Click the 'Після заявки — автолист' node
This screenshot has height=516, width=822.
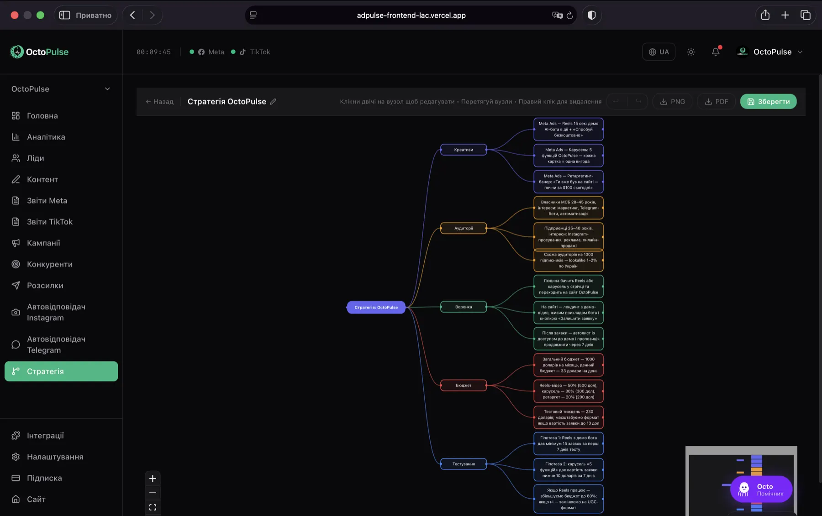pos(569,339)
